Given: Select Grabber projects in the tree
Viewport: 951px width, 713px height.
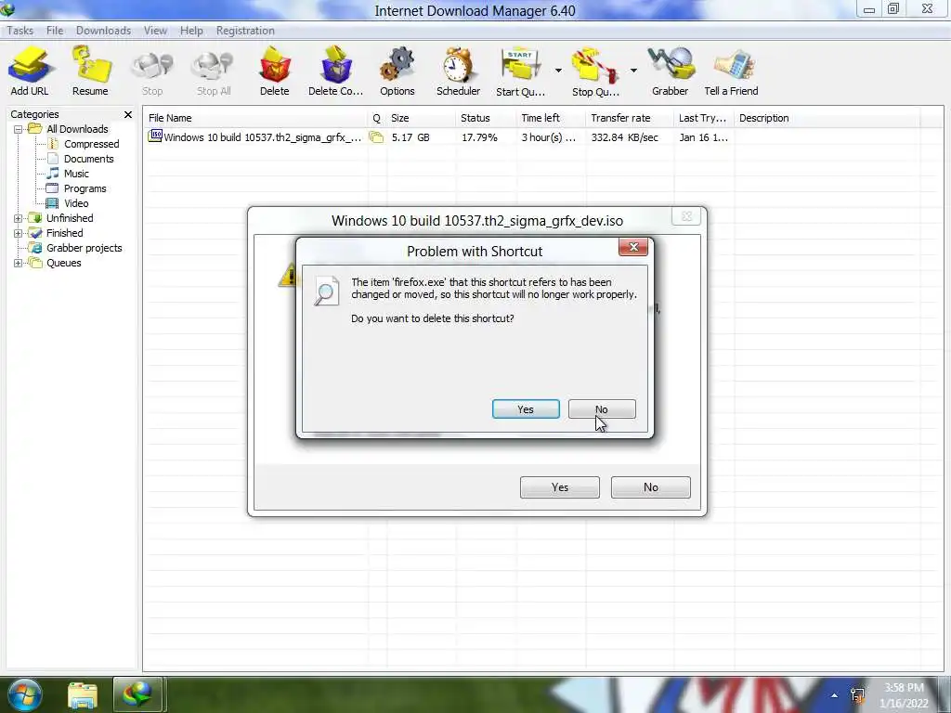Looking at the screenshot, I should [x=84, y=248].
